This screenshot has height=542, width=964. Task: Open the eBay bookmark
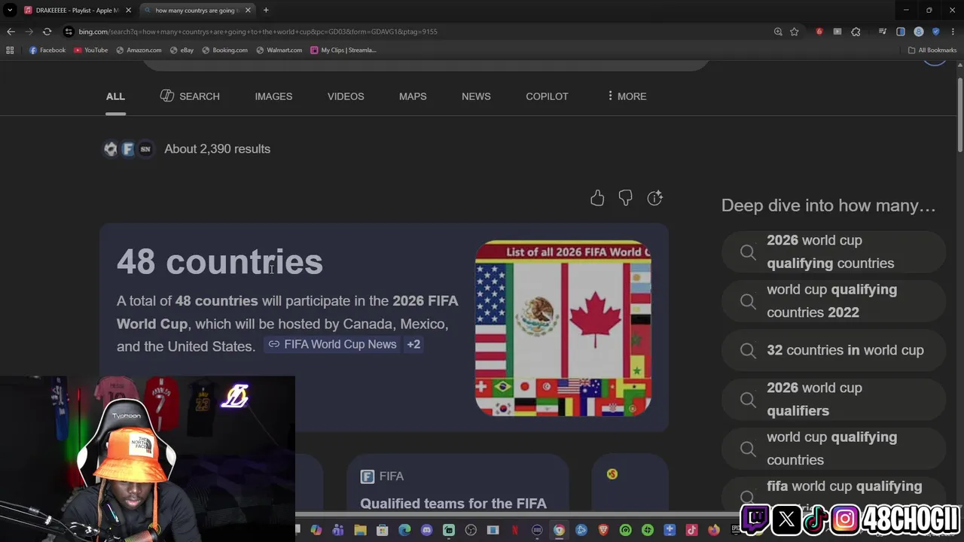click(x=182, y=50)
